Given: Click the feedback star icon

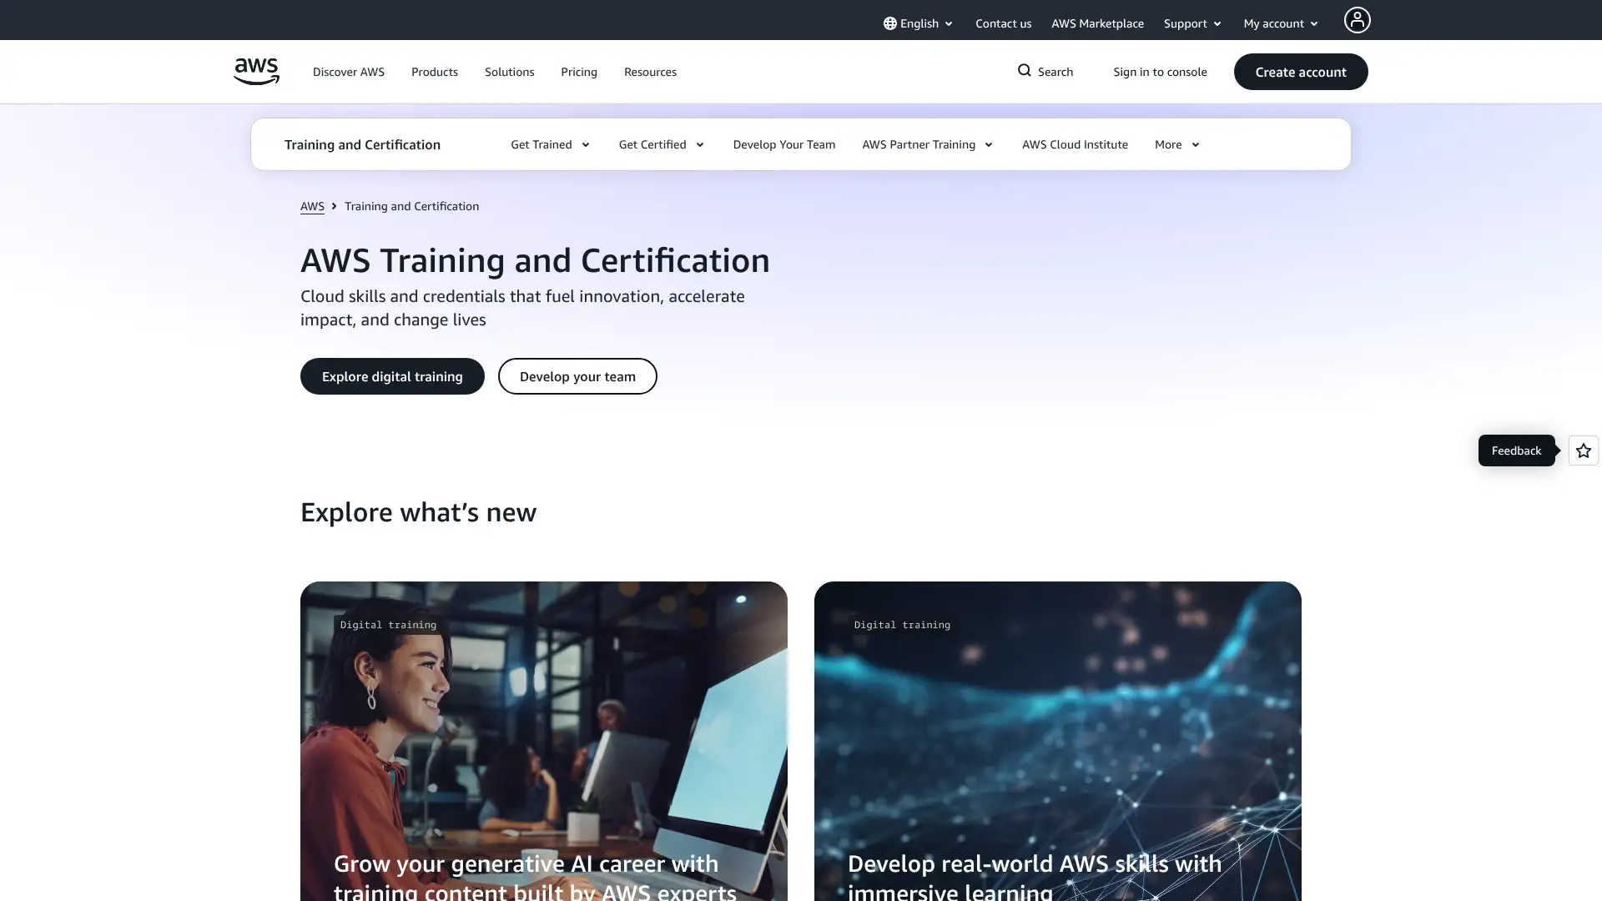Looking at the screenshot, I should pyautogui.click(x=1584, y=450).
